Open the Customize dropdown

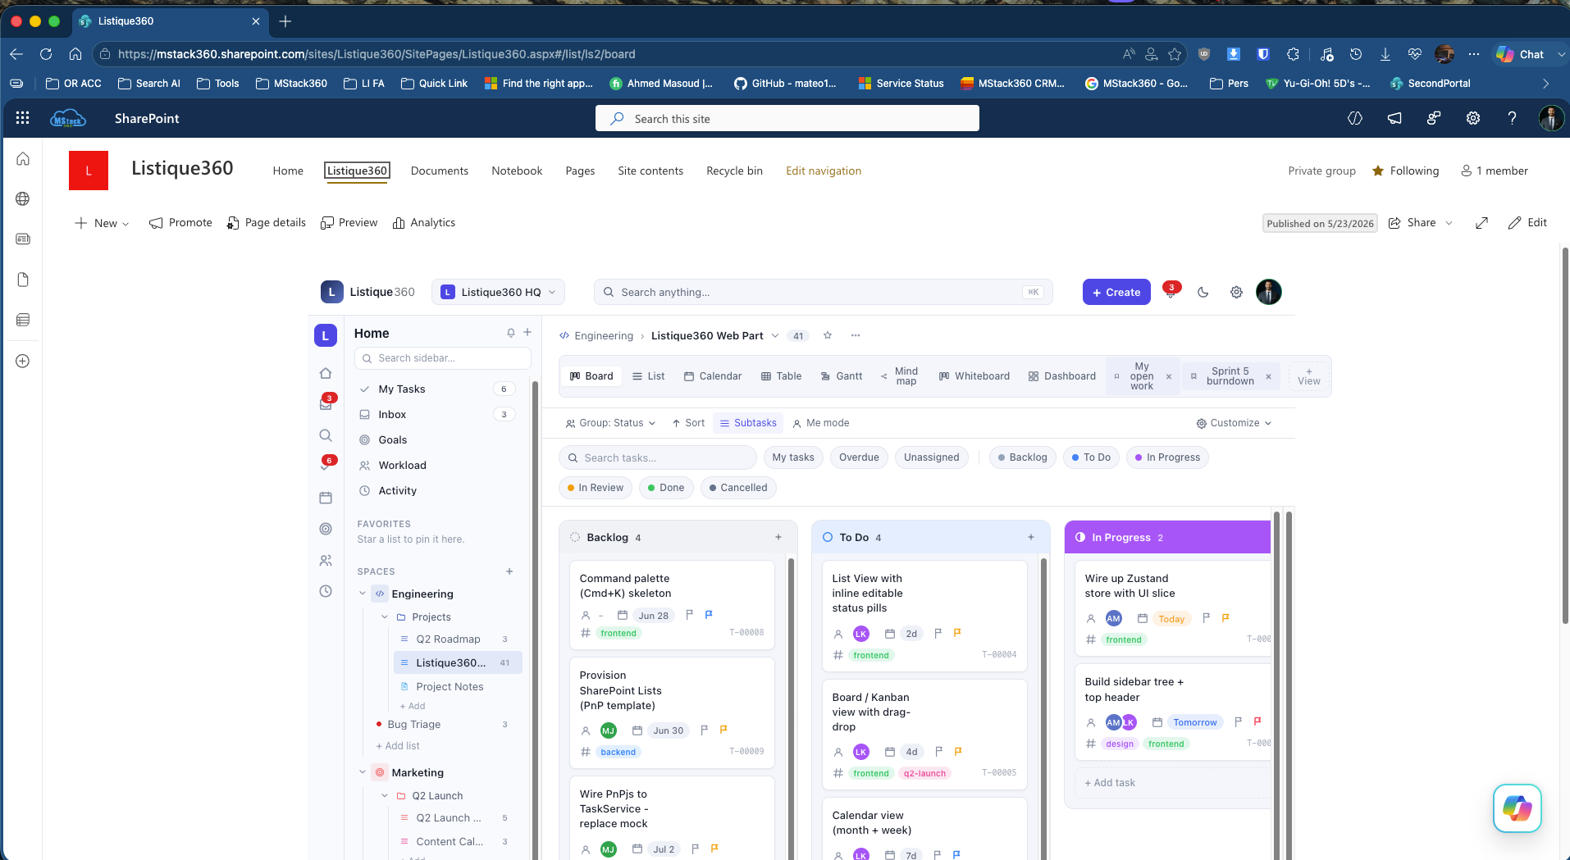coord(1234,423)
